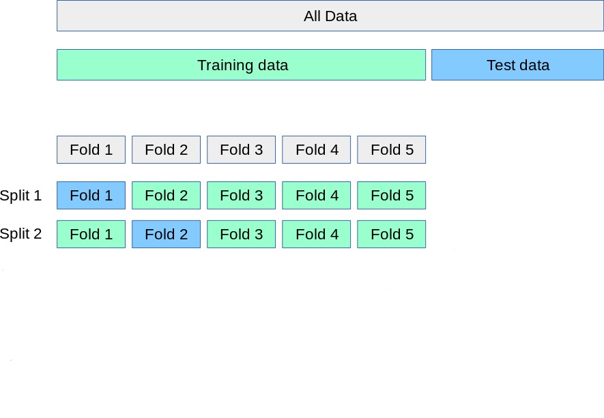Select green Fold 3 in Split 1 row
604x418 pixels.
tap(241, 196)
